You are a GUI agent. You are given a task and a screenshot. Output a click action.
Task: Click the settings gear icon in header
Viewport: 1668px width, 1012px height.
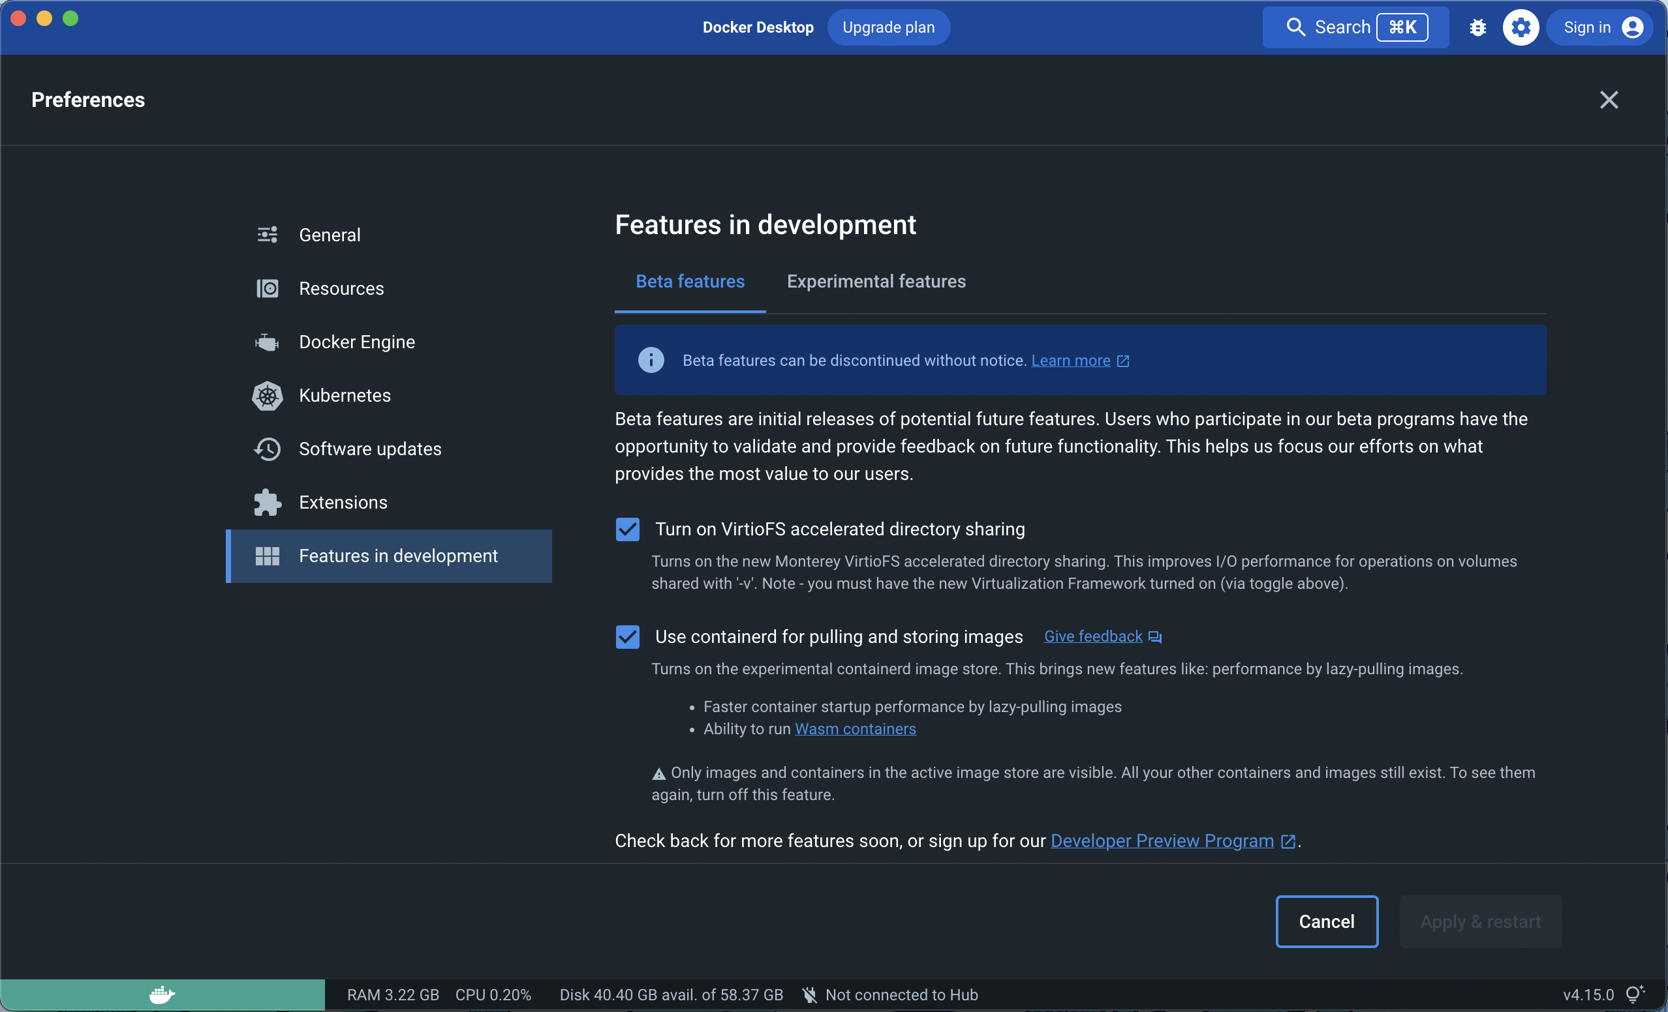pyautogui.click(x=1521, y=28)
